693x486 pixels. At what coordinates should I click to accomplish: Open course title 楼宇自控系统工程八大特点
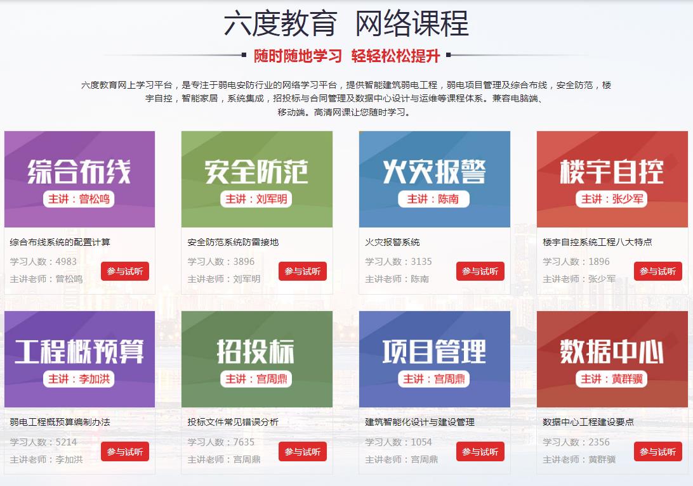pyautogui.click(x=598, y=242)
